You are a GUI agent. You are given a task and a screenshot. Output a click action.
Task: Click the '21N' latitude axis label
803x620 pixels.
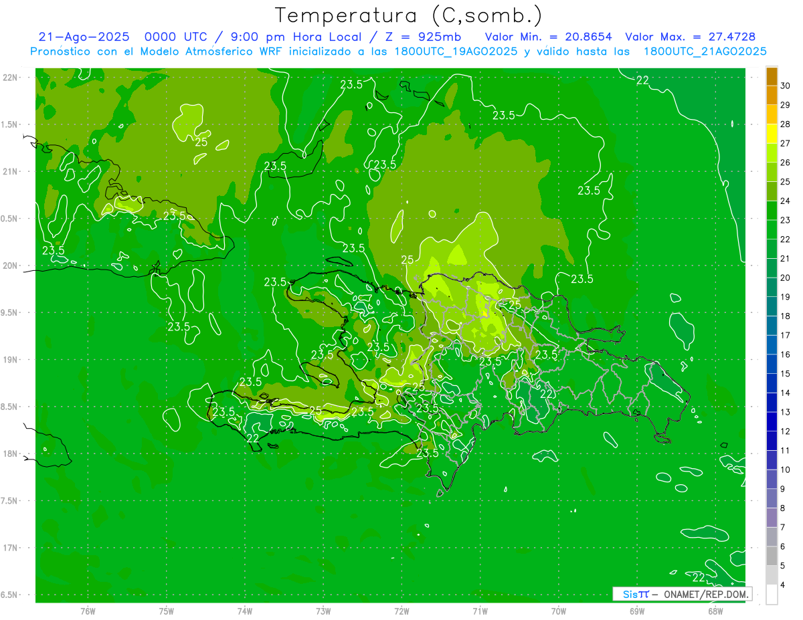pos(10,172)
